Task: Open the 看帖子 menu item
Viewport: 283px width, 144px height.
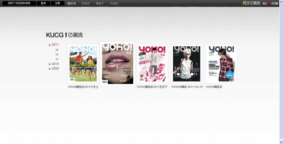Action: coord(100,3)
